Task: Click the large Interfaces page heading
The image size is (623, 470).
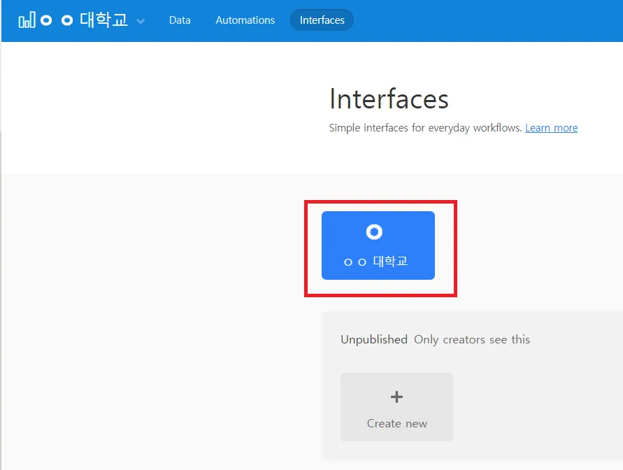Action: tap(389, 99)
